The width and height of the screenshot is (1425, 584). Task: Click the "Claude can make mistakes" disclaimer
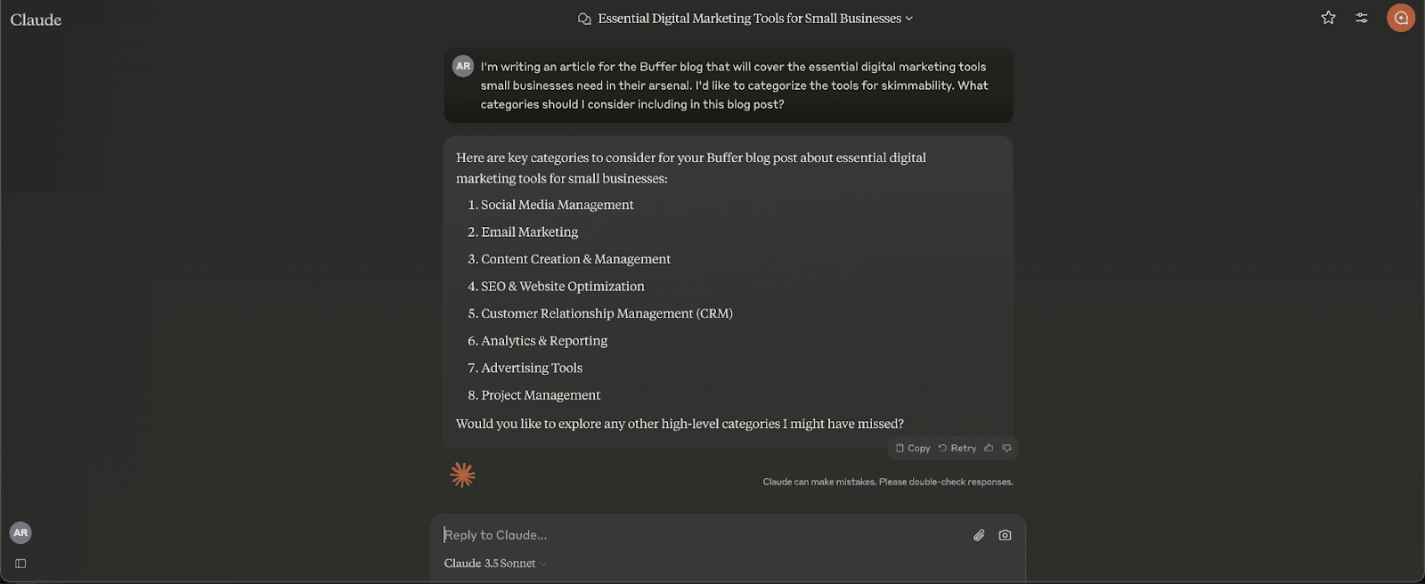click(x=888, y=482)
